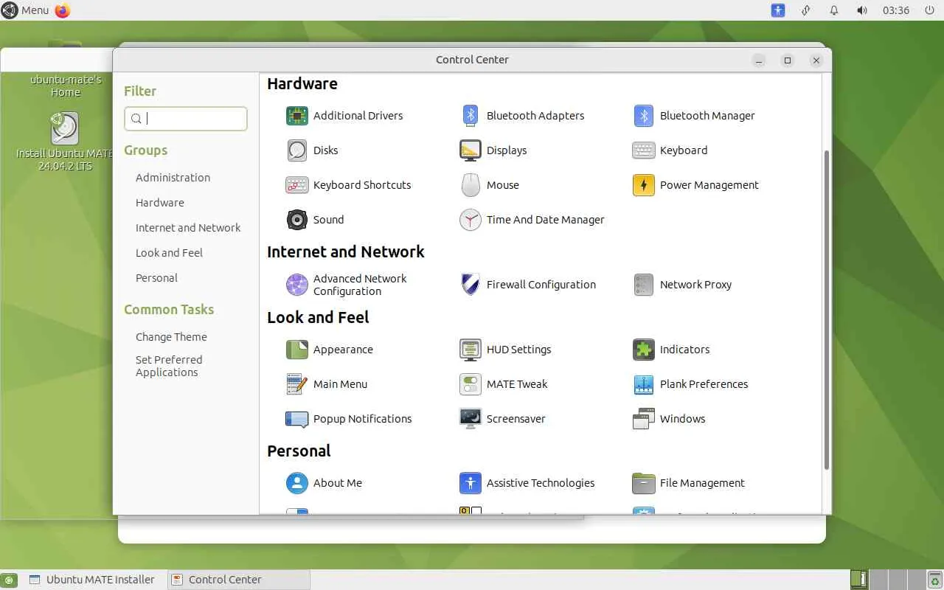The image size is (944, 590).
Task: Open the Disks utility icon
Action: [296, 150]
